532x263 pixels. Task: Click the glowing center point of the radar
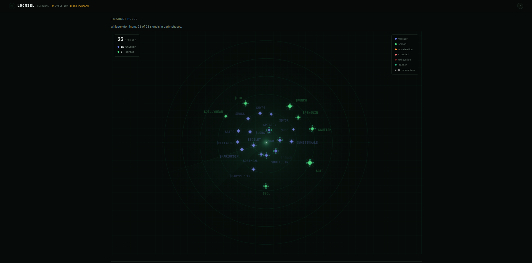click(x=266, y=143)
